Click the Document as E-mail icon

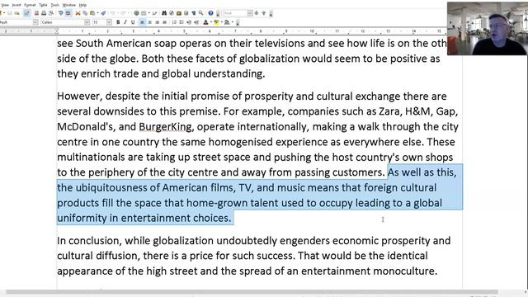click(x=16, y=13)
